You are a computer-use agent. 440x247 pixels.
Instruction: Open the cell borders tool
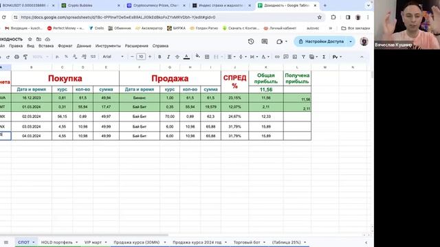207,57
